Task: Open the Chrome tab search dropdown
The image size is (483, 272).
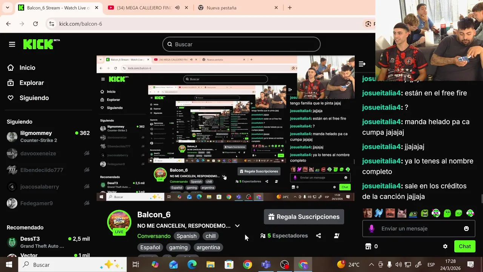Action: (x=7, y=8)
